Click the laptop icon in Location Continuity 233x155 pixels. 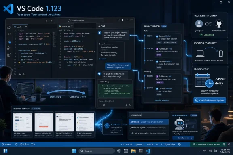click(200, 53)
